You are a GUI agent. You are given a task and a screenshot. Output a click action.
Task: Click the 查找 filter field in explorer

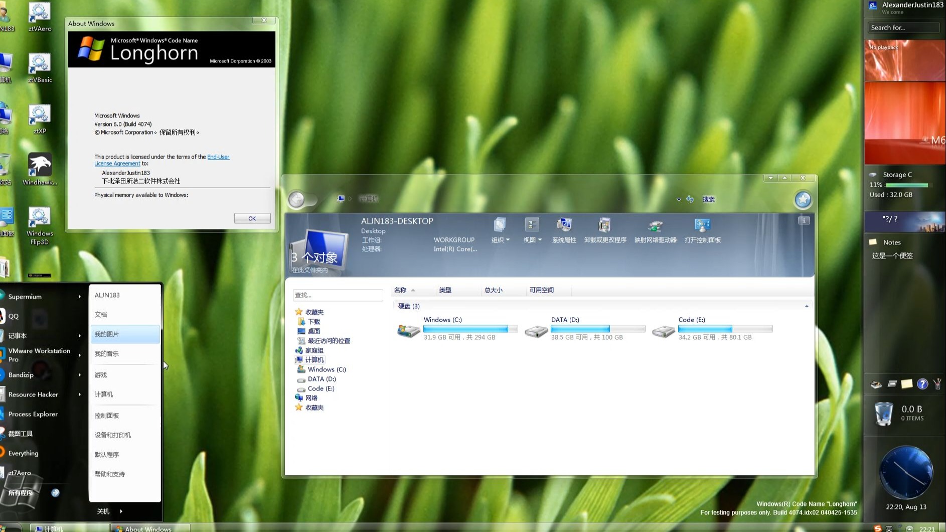point(338,295)
